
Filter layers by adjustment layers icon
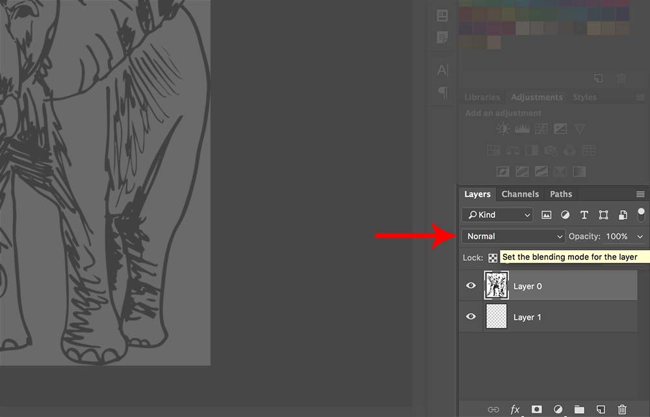(x=565, y=215)
